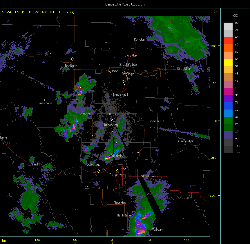Click the Didsbury city label
Image resolution: width=250 pixels, height=244 pixels.
[x=111, y=125]
